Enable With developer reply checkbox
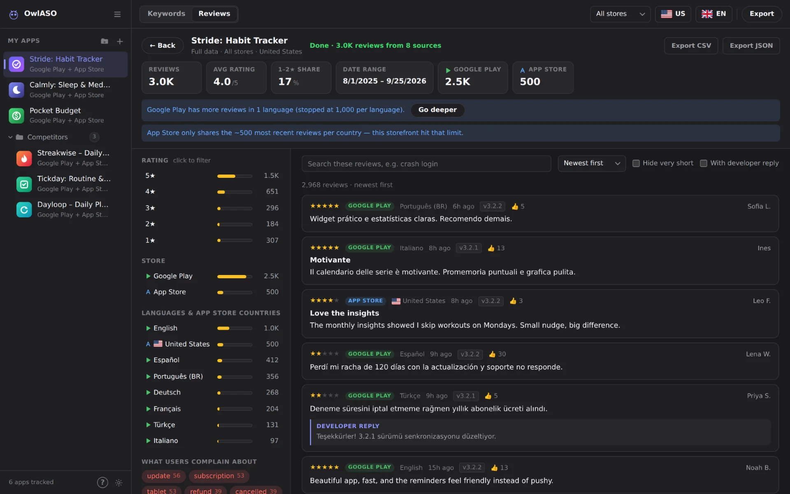Viewport: 790px width, 494px height. pos(704,163)
